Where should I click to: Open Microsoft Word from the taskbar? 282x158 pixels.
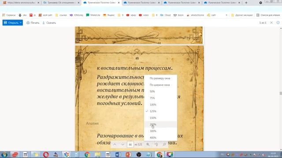tap(118, 154)
